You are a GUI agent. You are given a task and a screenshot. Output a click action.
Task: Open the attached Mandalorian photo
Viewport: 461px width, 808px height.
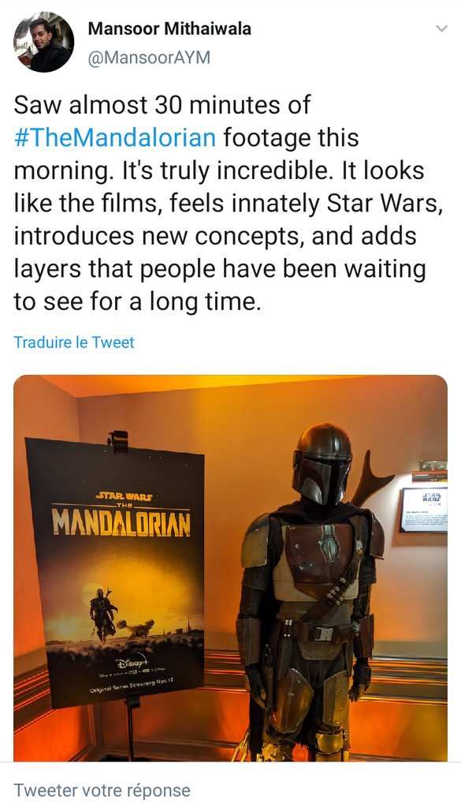click(230, 568)
